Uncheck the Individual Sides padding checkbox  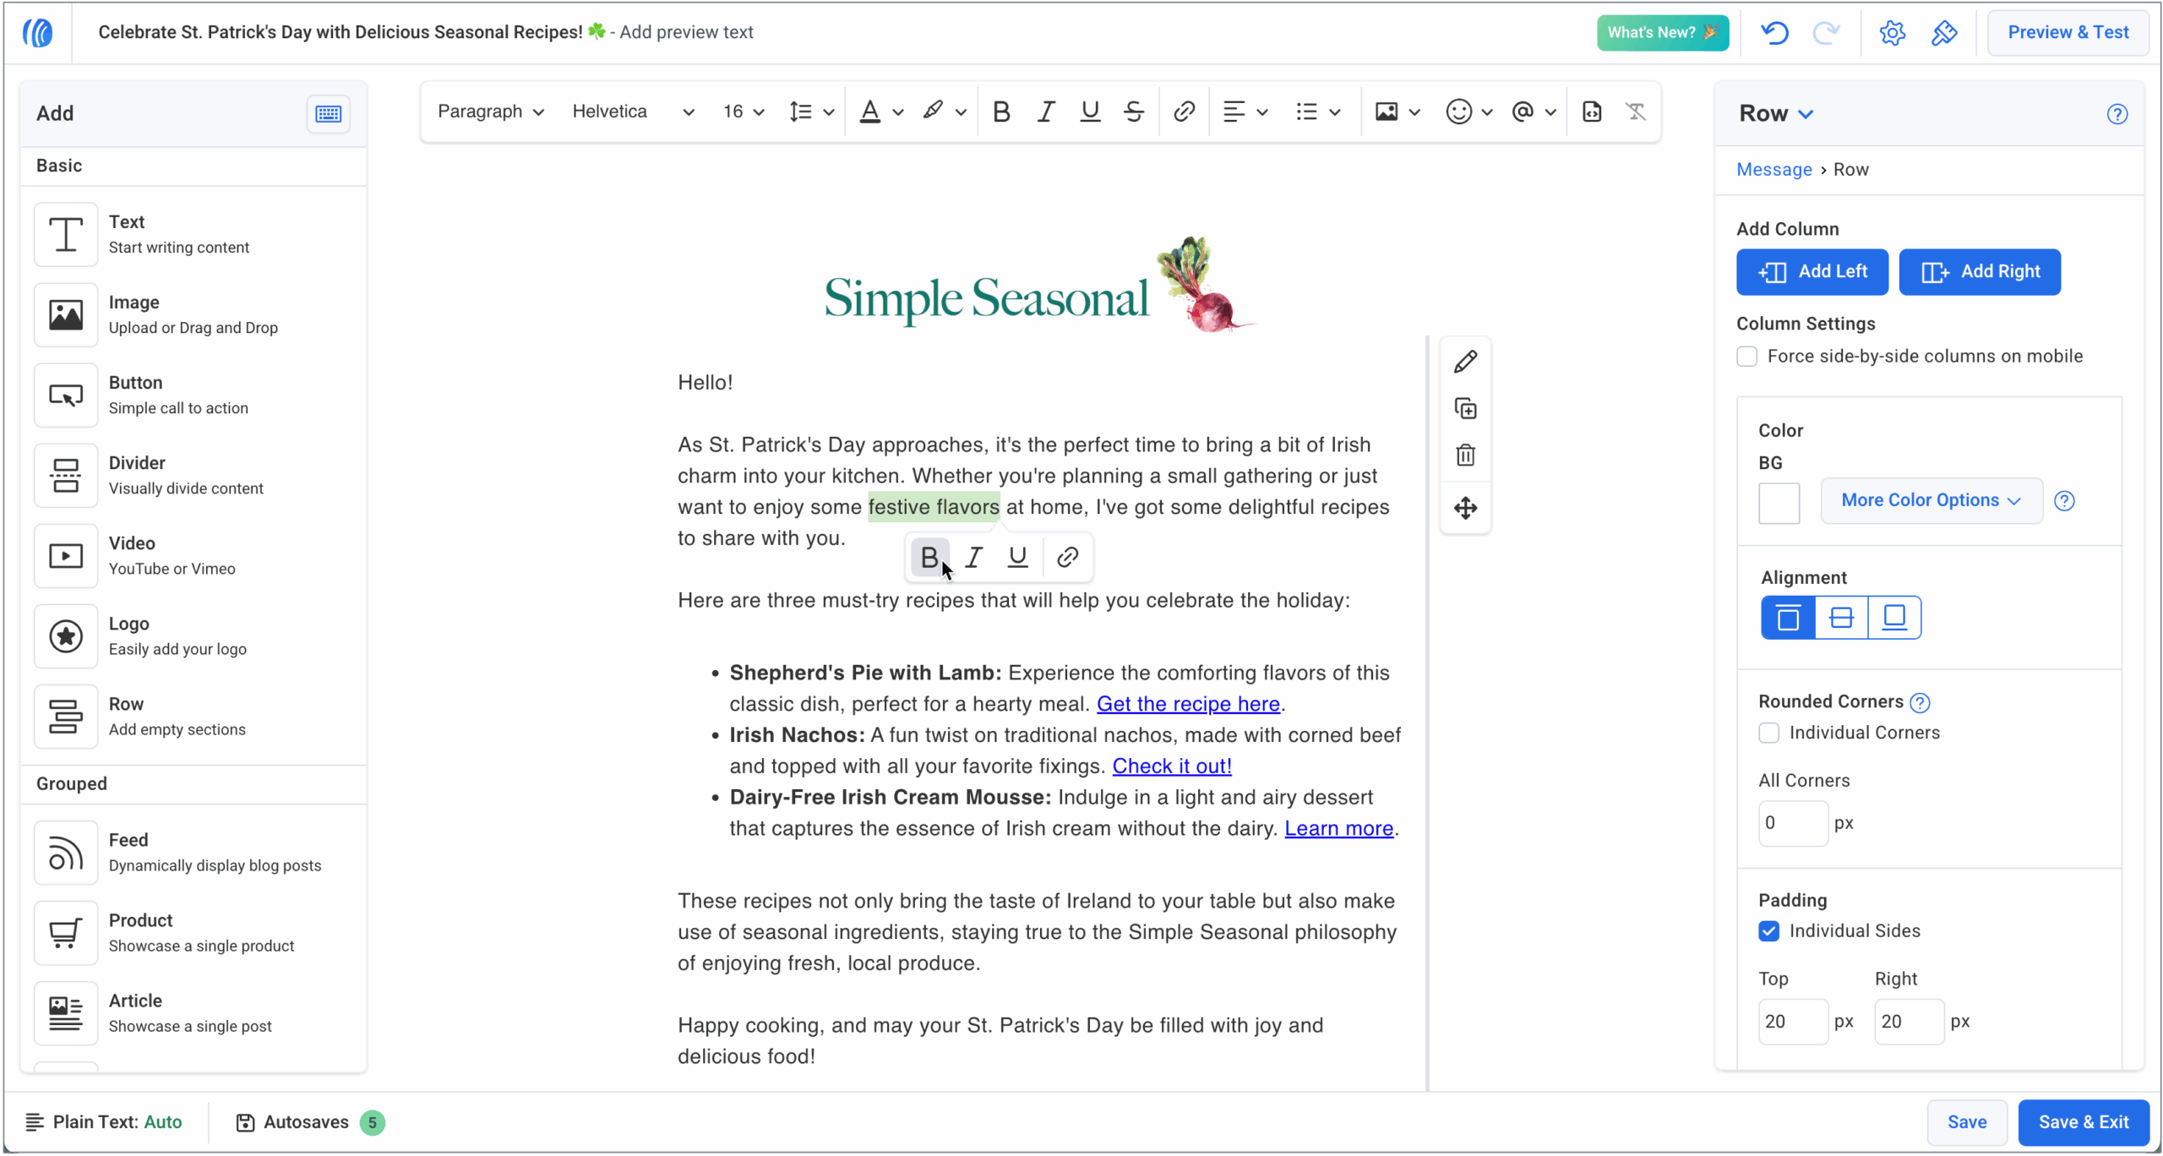point(1768,931)
